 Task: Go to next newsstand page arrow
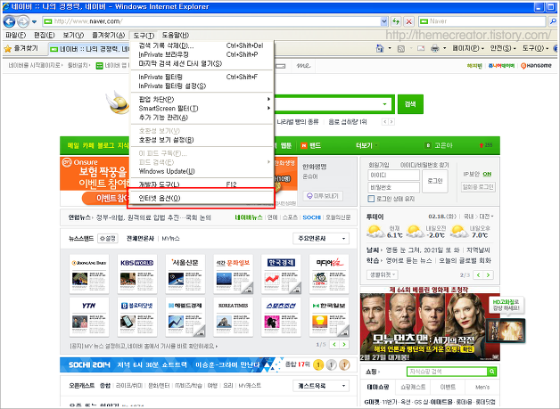(x=344, y=345)
